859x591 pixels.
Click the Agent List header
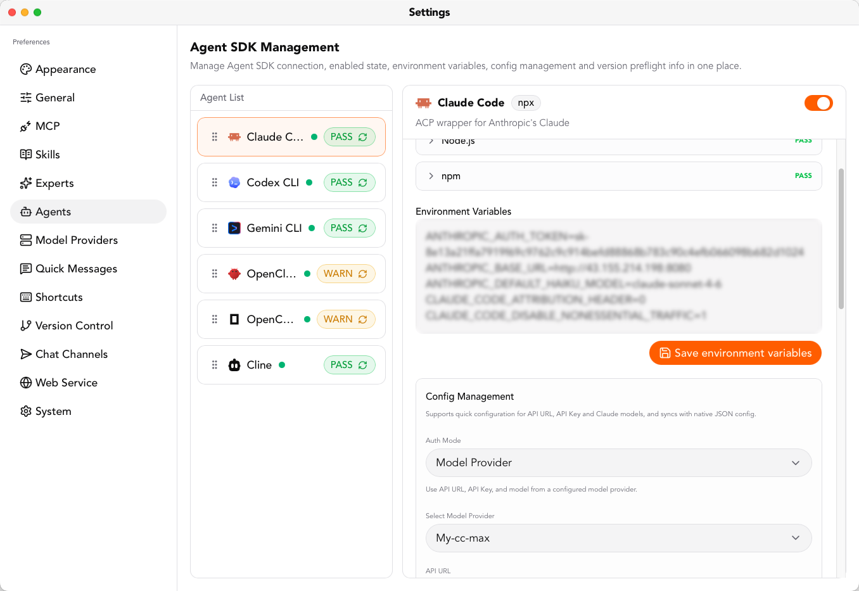pos(222,98)
